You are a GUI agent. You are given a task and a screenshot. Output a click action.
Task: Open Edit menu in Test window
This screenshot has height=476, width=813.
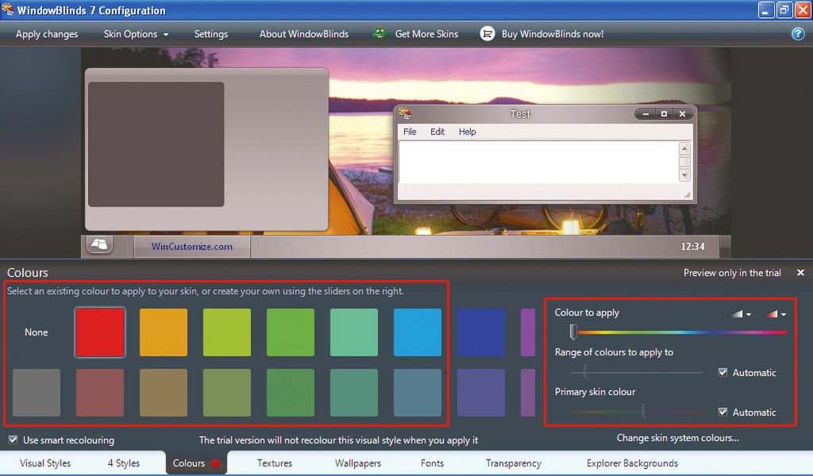pos(437,132)
